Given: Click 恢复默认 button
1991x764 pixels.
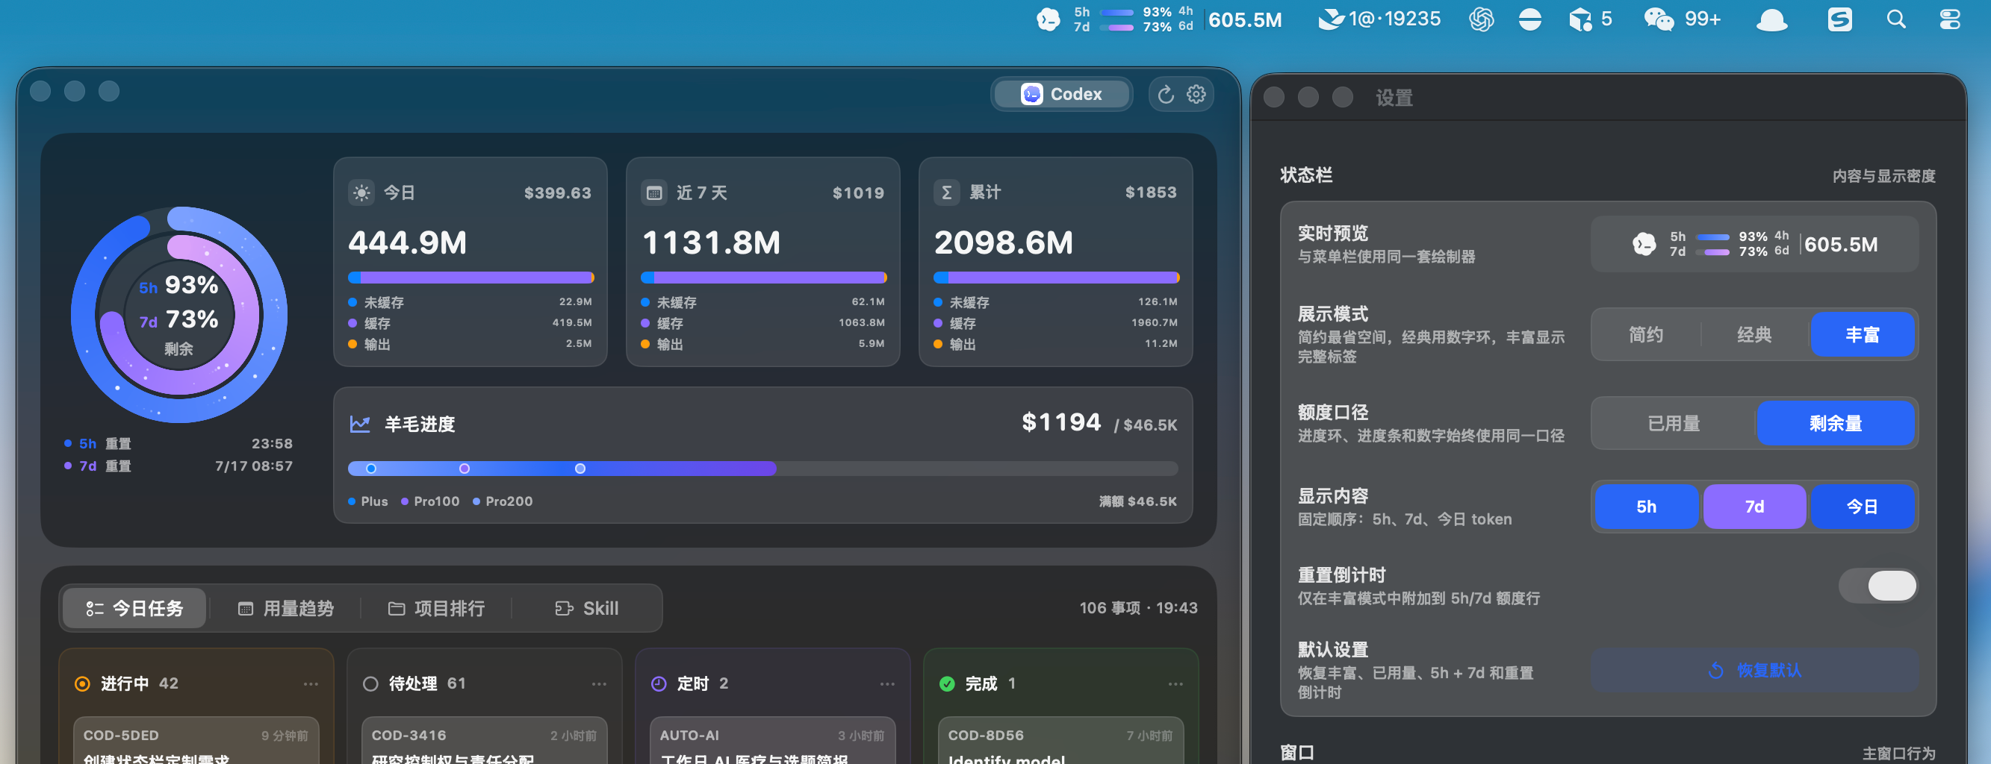Looking at the screenshot, I should tap(1754, 671).
